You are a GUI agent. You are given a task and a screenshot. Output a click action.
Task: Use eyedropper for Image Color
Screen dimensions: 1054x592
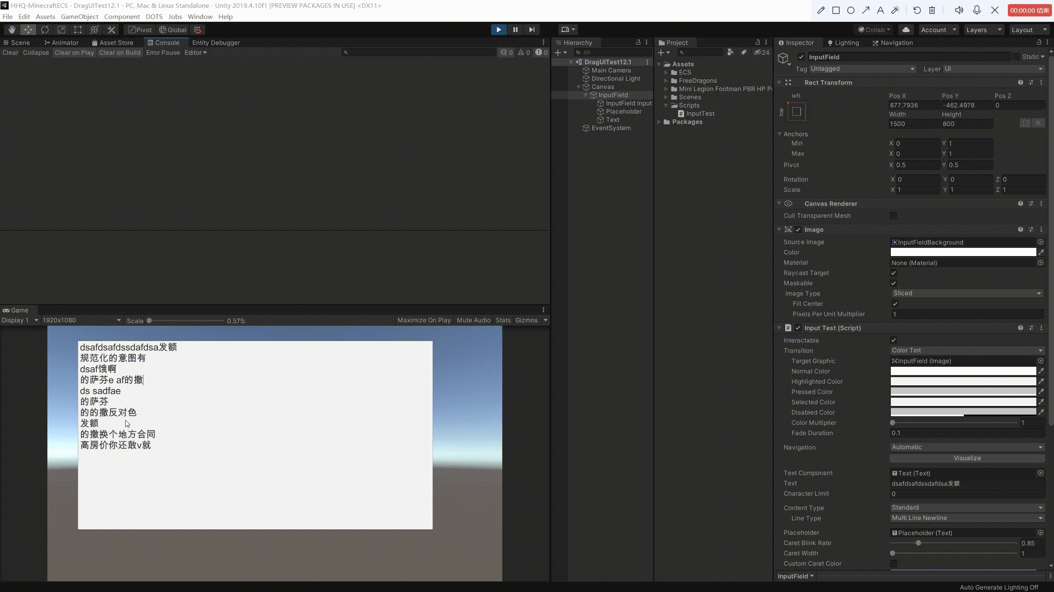(1041, 252)
